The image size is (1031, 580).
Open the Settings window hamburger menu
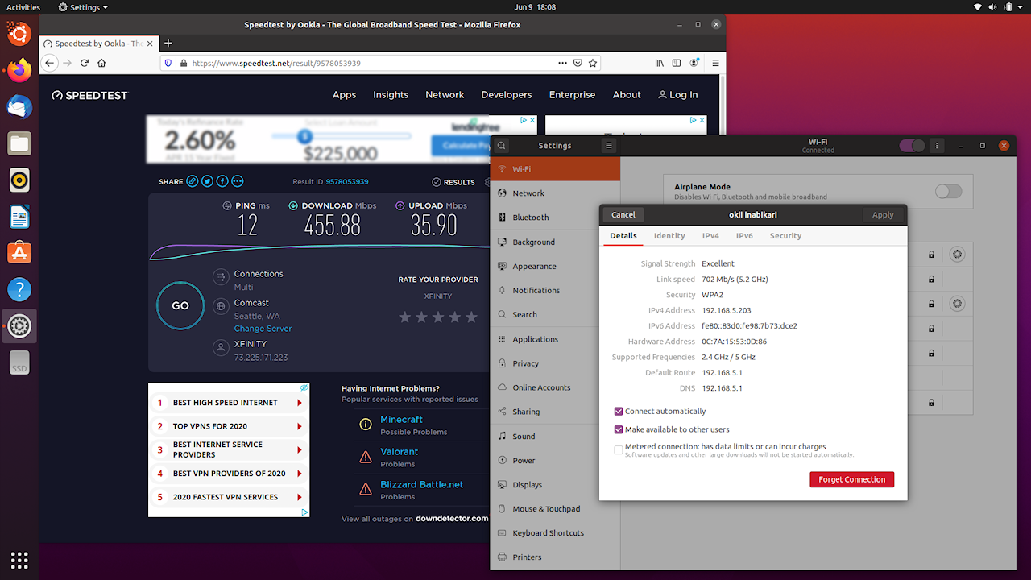click(x=609, y=146)
